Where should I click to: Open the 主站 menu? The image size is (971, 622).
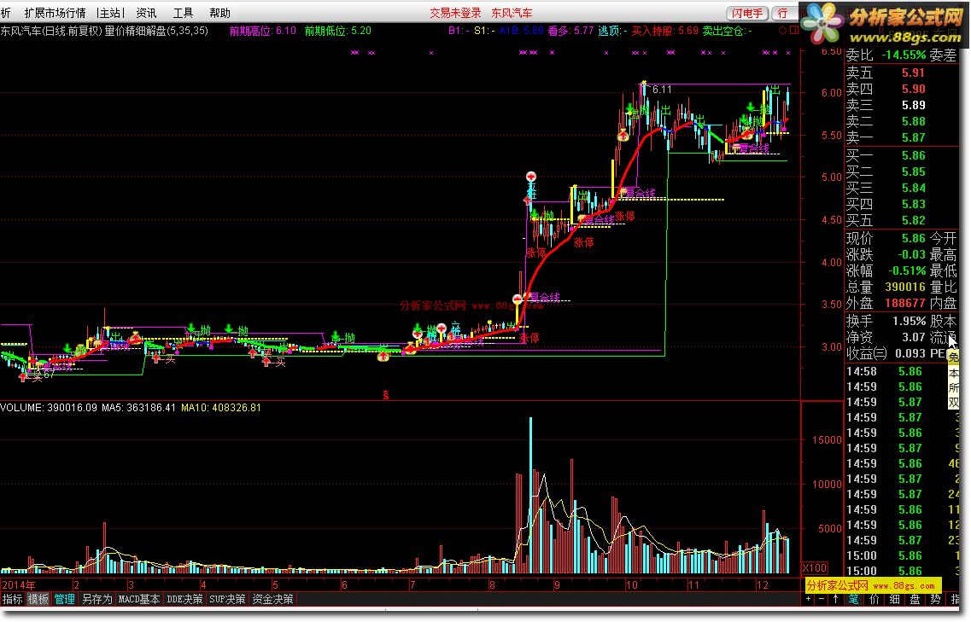(111, 13)
